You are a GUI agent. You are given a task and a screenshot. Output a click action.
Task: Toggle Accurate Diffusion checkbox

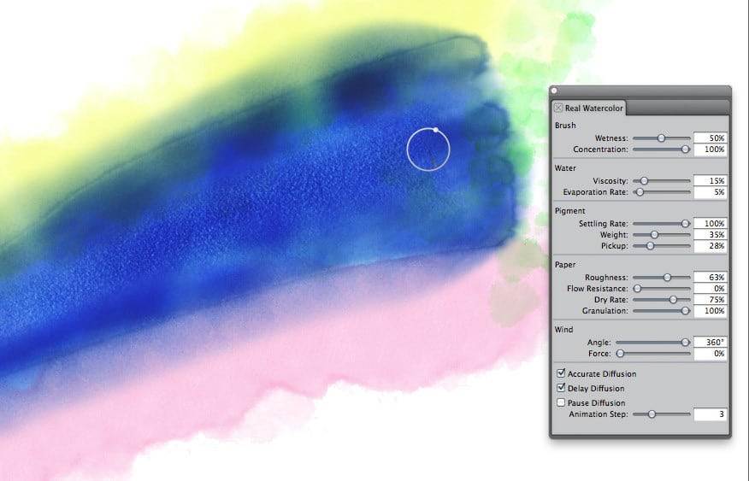(561, 373)
